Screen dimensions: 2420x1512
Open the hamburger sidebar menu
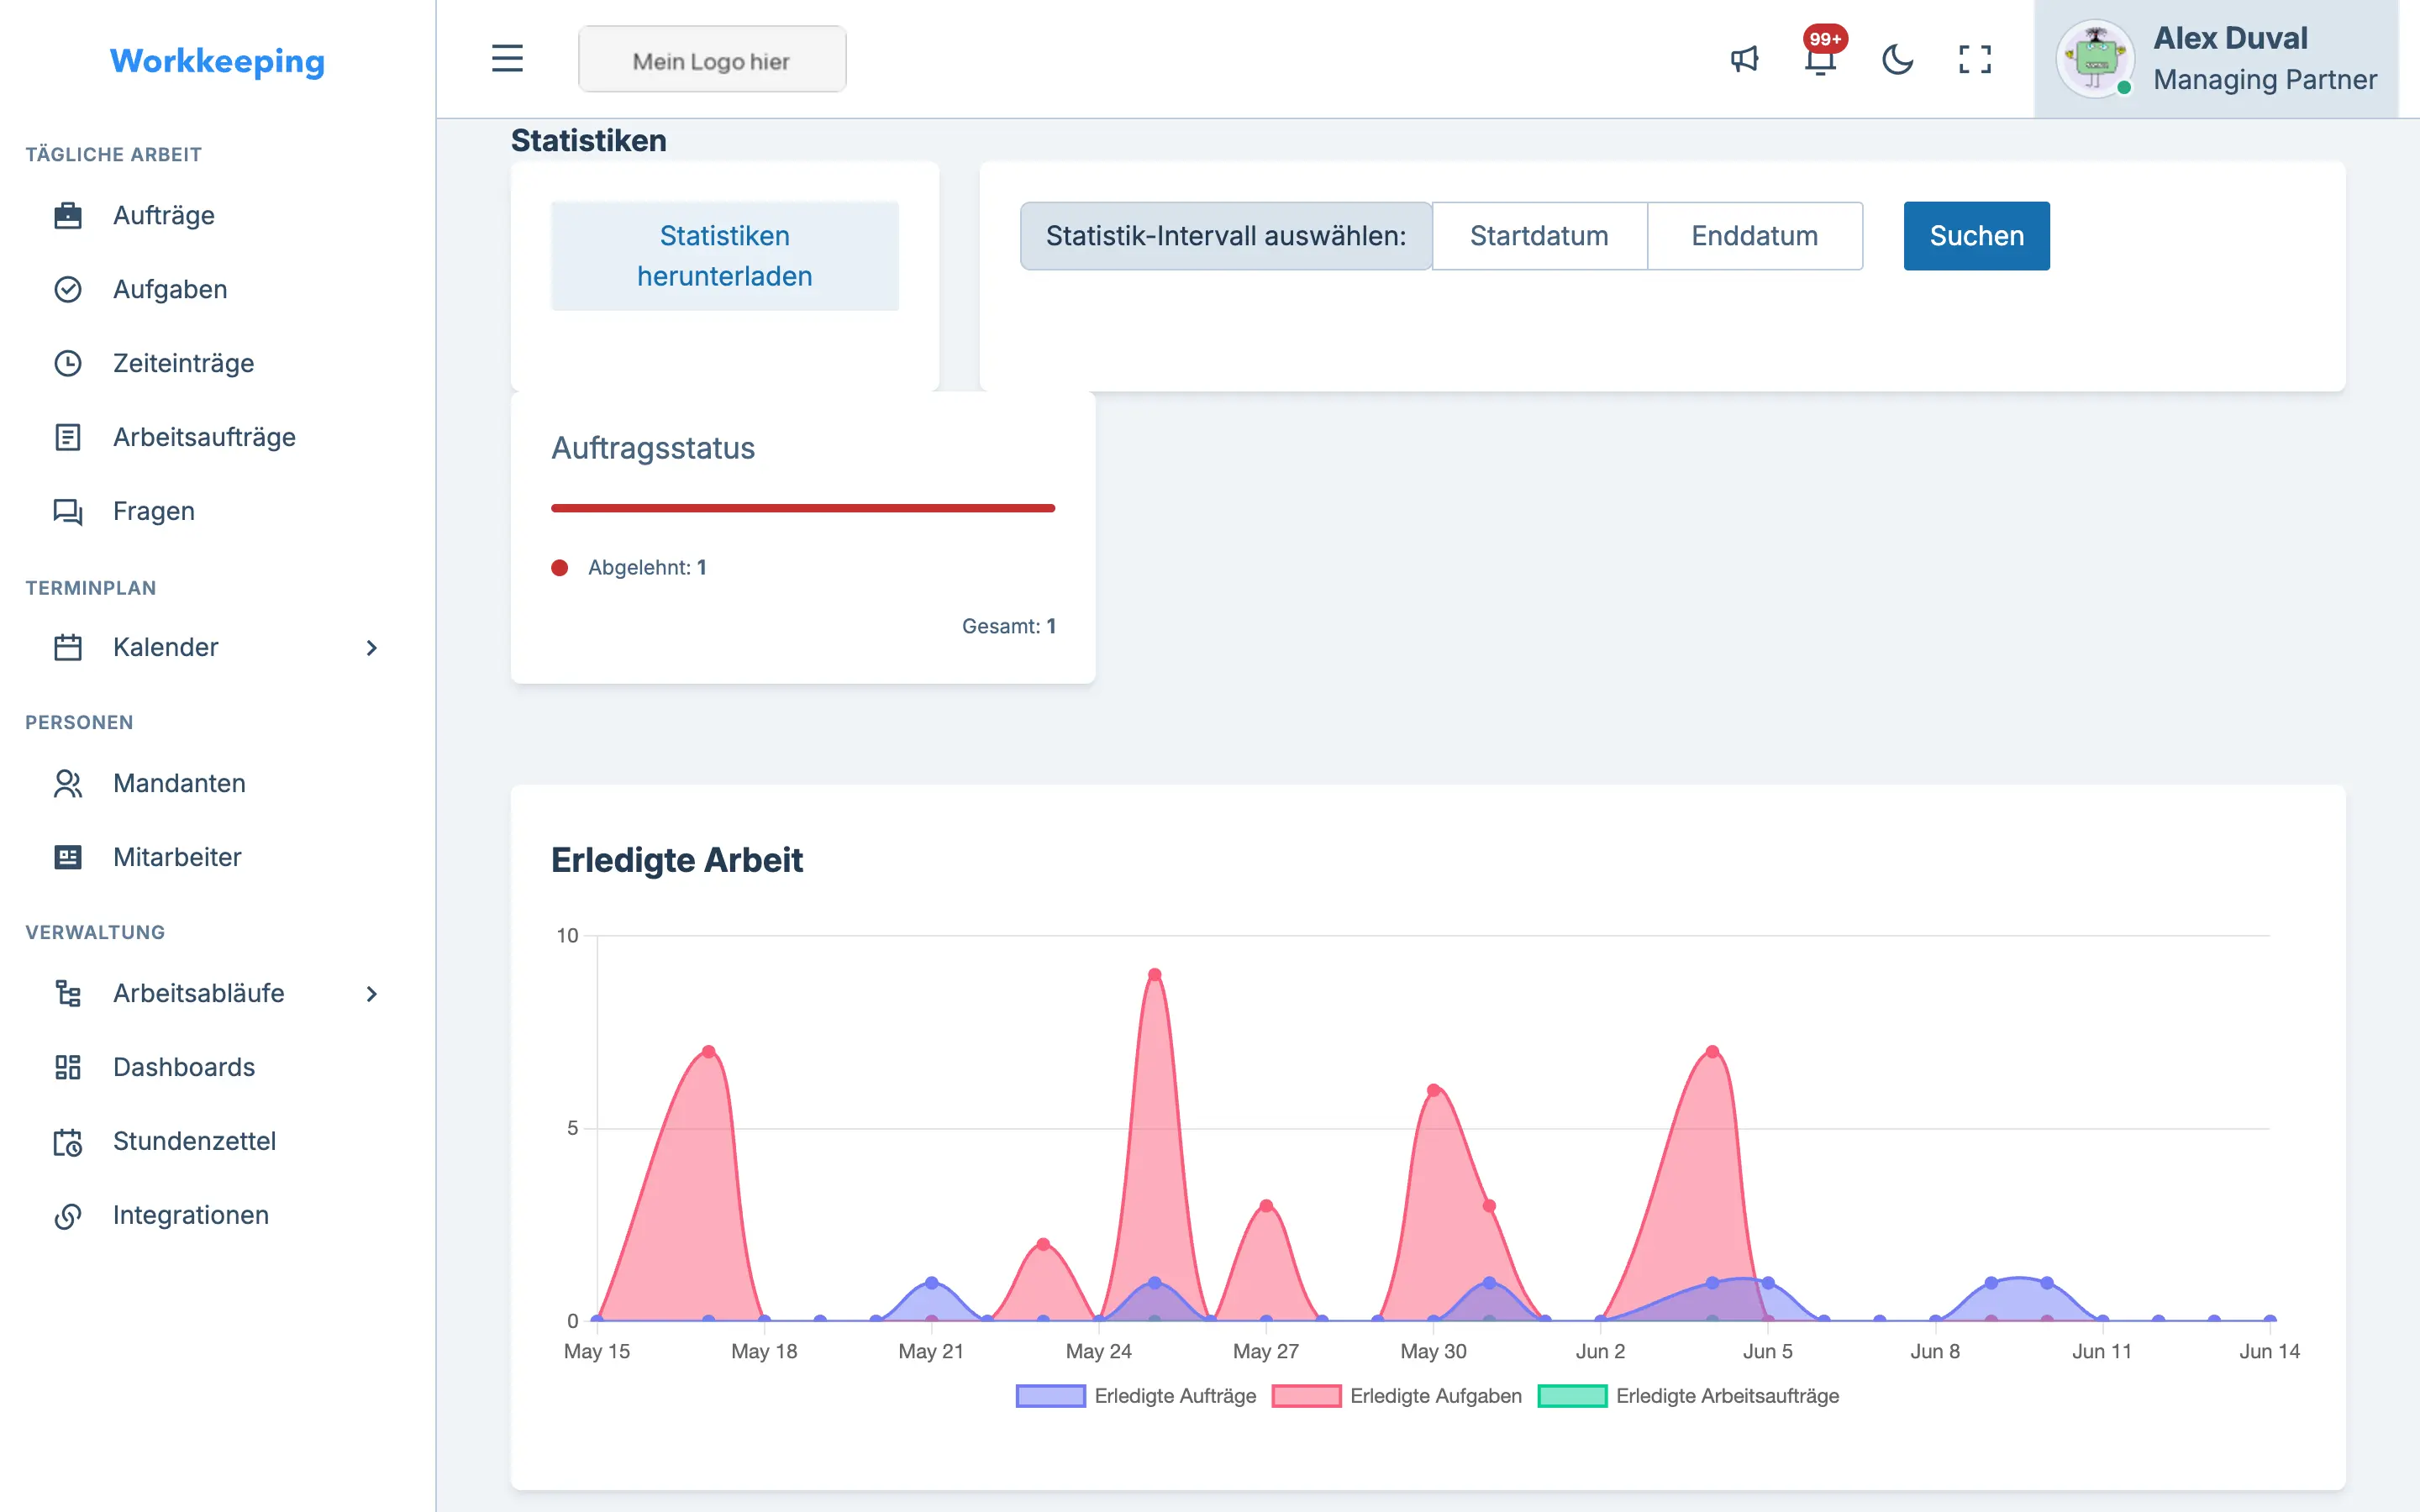tap(507, 59)
